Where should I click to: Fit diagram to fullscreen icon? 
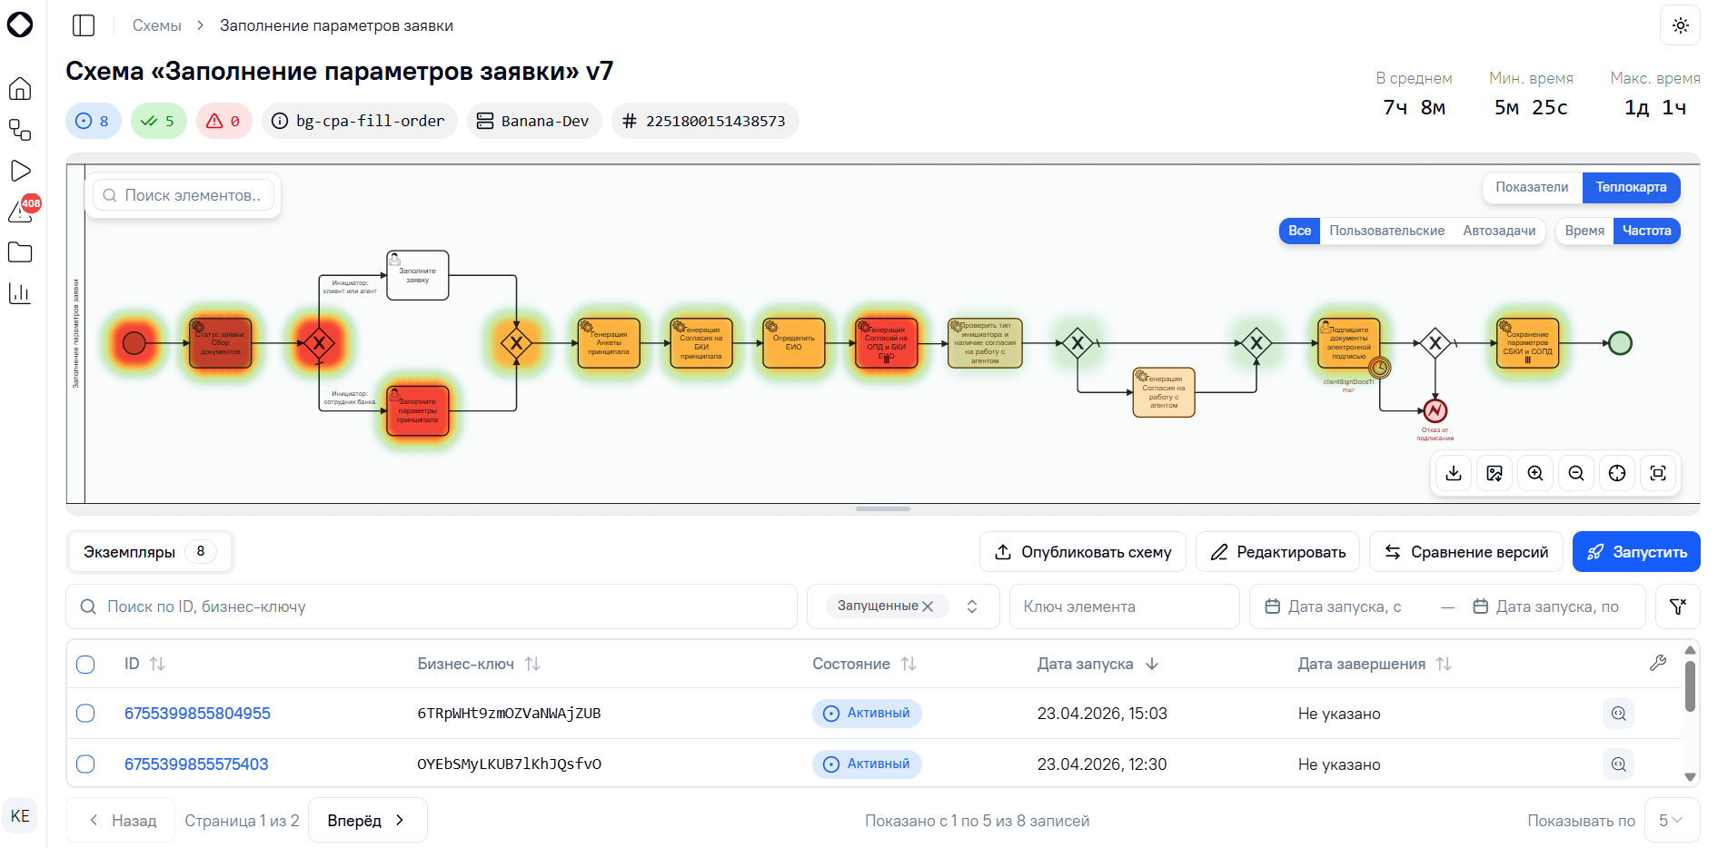[x=1658, y=473]
